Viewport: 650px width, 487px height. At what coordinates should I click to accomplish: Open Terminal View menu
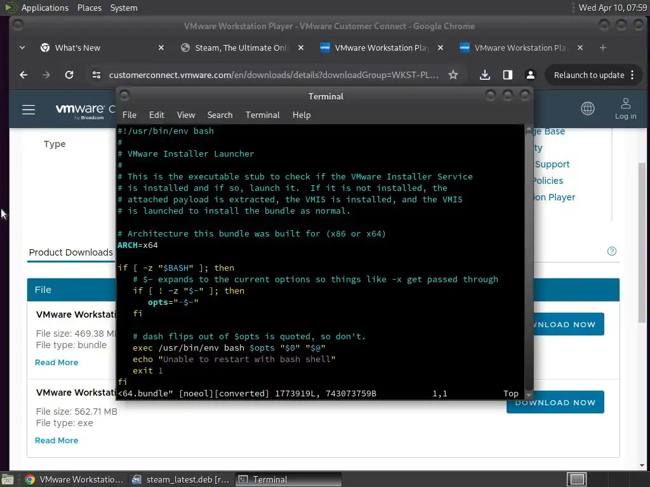coord(186,115)
